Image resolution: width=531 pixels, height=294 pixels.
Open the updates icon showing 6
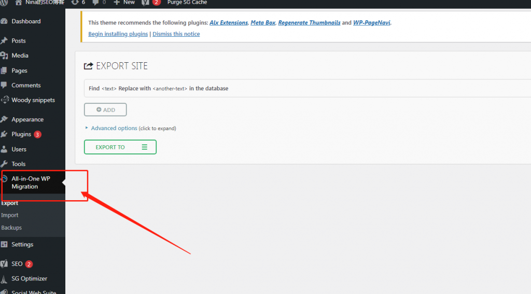pos(75,3)
